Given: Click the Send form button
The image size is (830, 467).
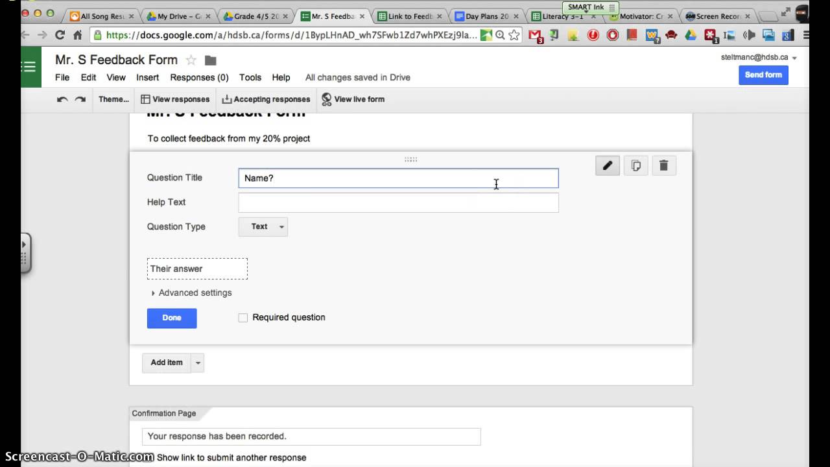Looking at the screenshot, I should click(763, 75).
